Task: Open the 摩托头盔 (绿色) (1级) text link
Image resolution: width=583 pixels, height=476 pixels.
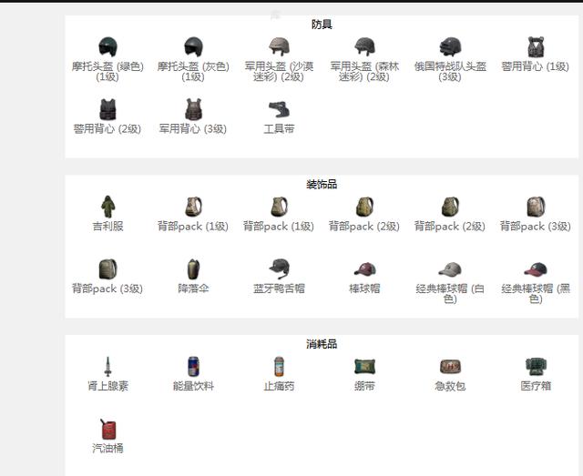Action: coord(107,72)
